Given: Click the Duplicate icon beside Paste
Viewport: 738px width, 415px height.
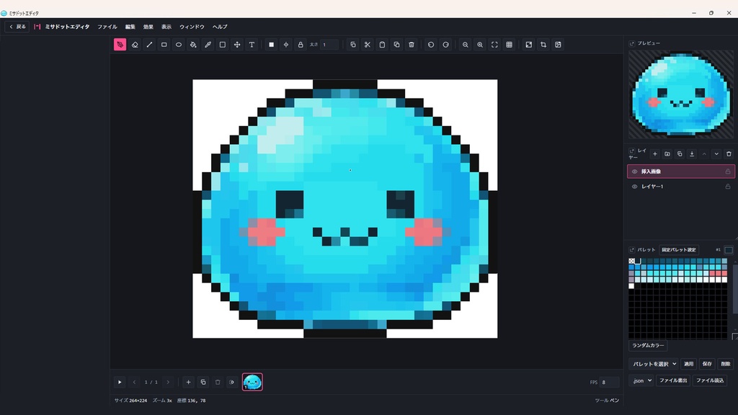Looking at the screenshot, I should point(397,45).
